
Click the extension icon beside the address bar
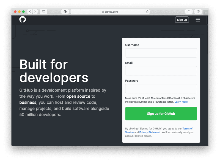click(65, 12)
